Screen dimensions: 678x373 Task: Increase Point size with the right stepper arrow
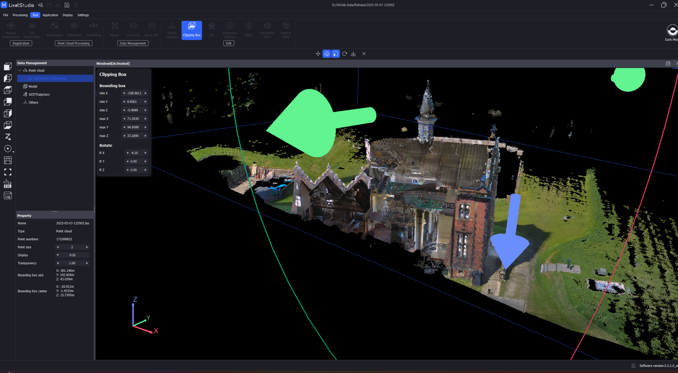pos(87,247)
